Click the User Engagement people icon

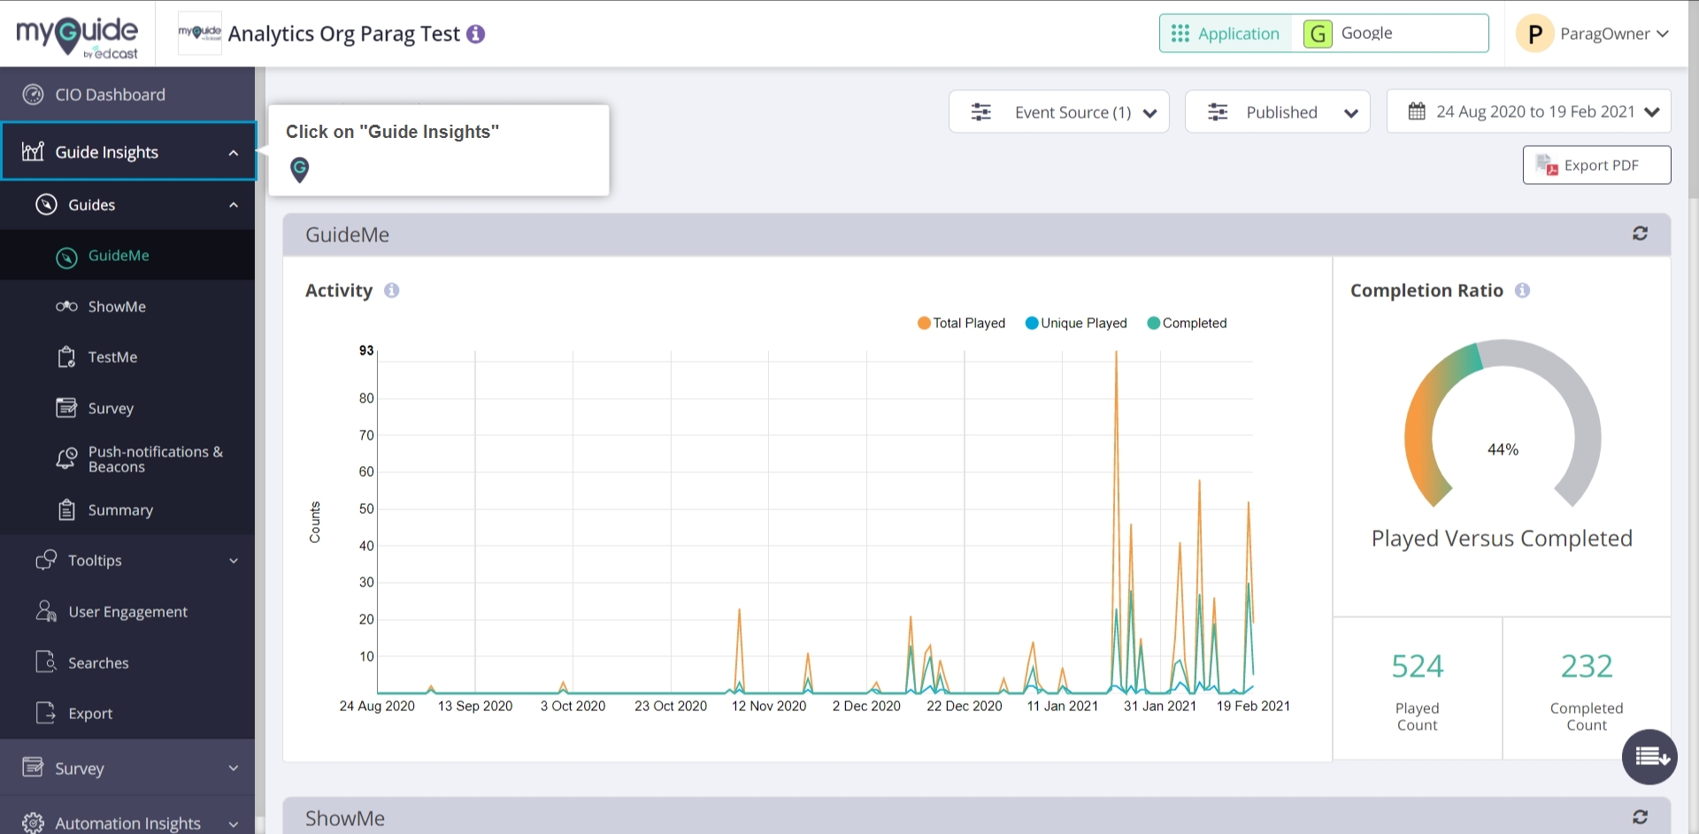click(46, 611)
